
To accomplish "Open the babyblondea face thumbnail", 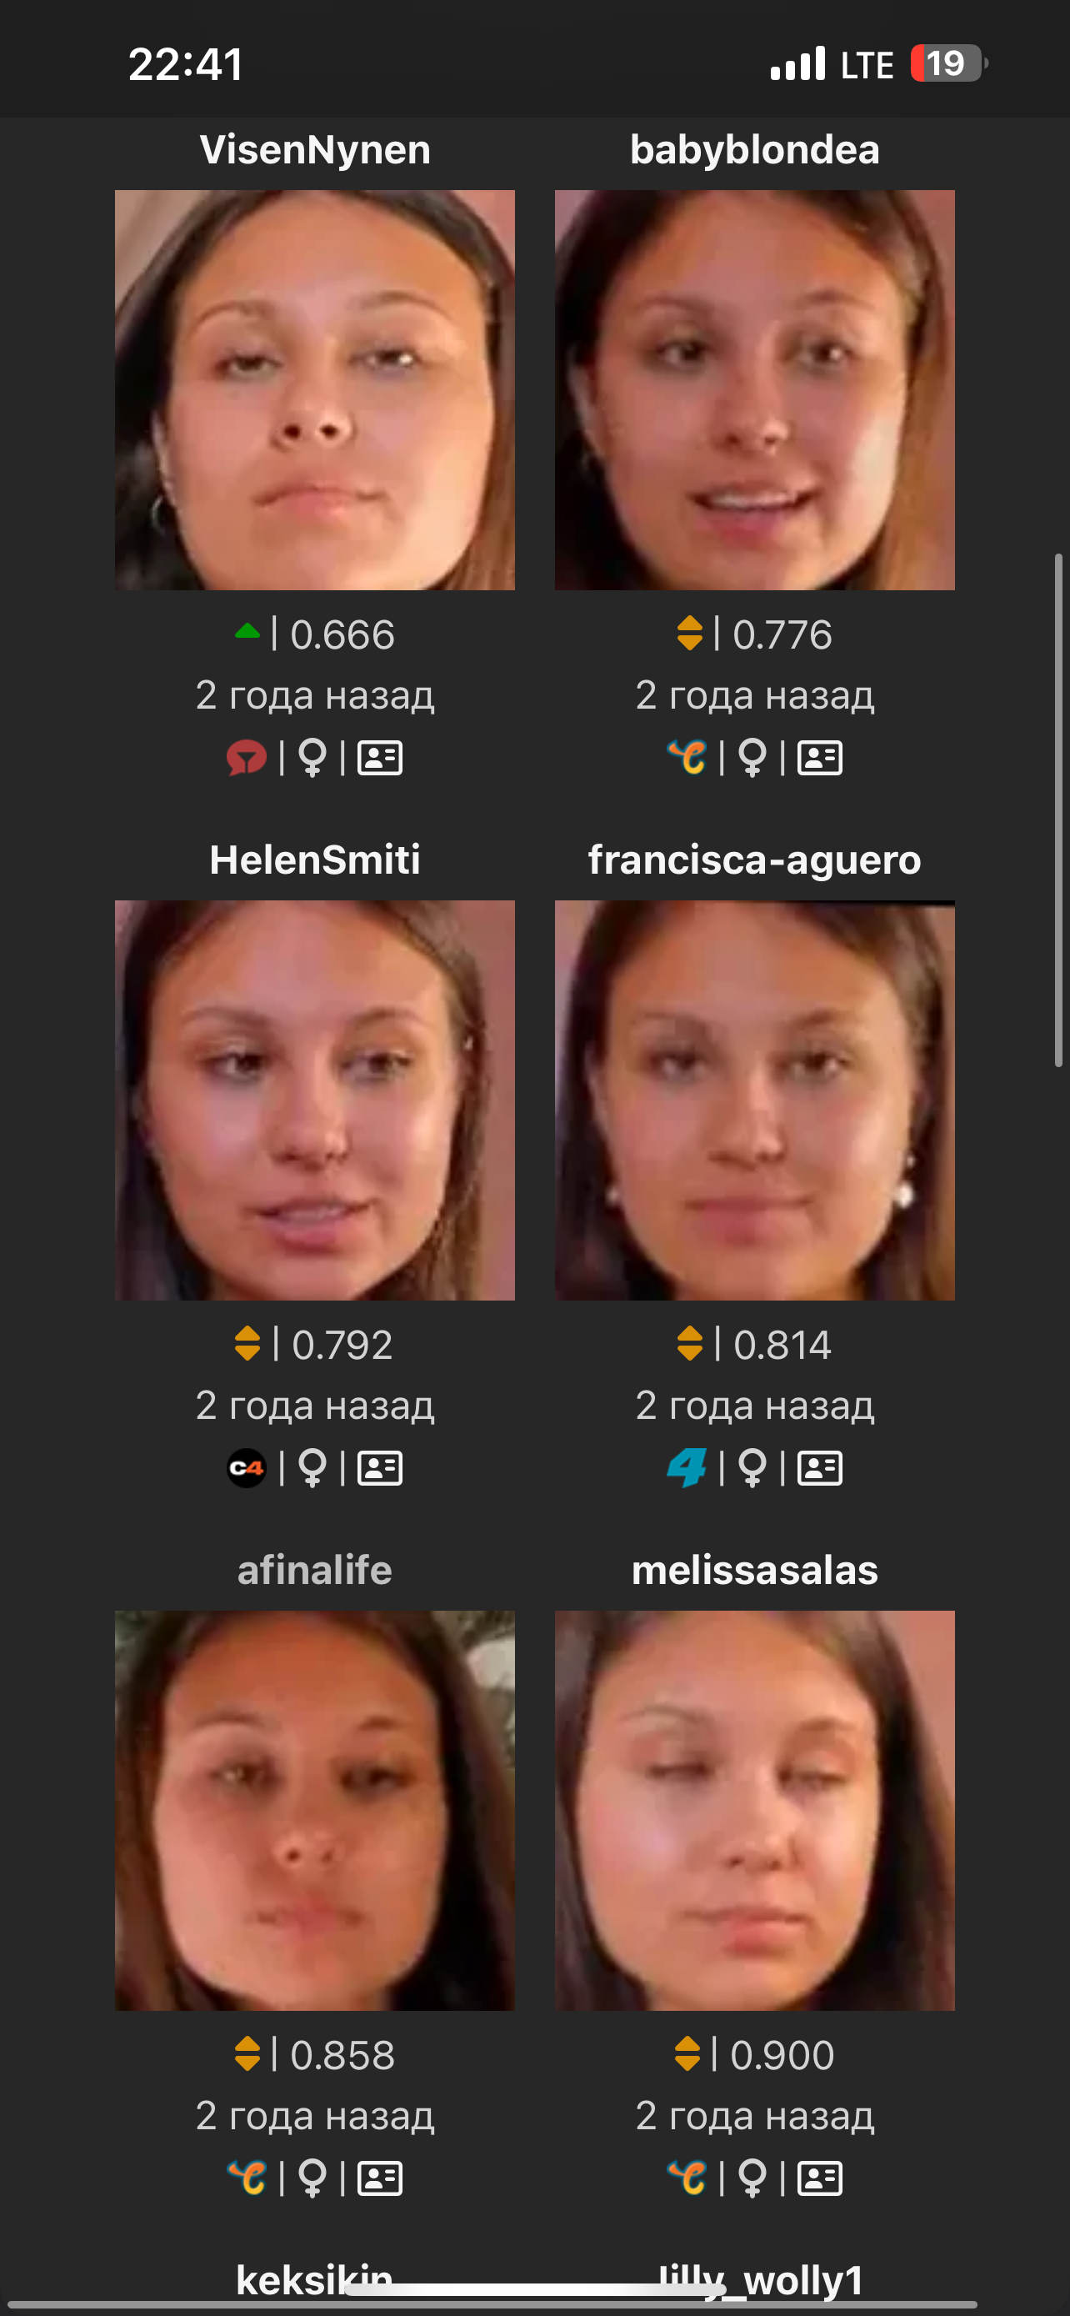I will [755, 390].
